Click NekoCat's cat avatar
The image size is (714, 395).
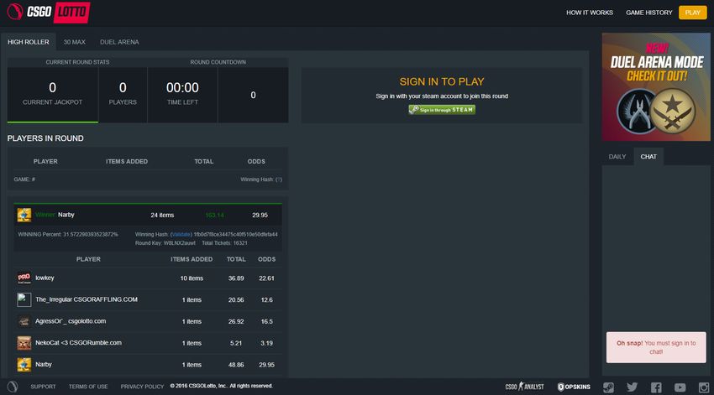pos(24,343)
